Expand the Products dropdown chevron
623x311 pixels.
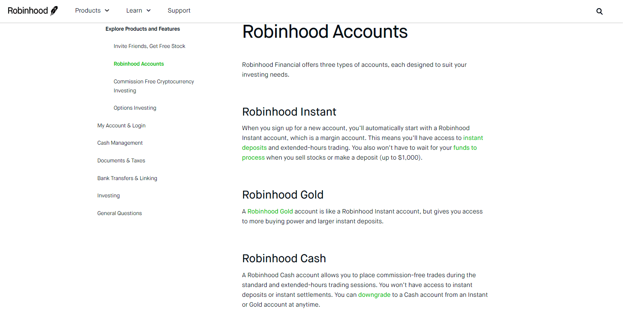pyautogui.click(x=106, y=11)
